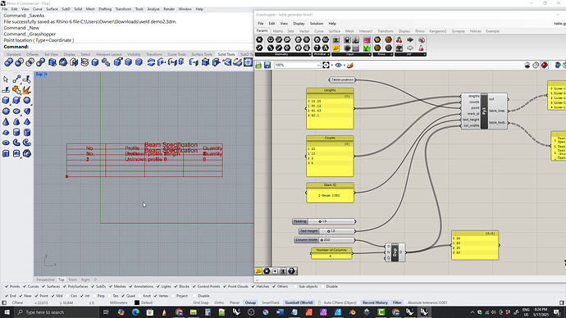Click the Explode tool icon
Screen dimensions: 566x318
27,90
